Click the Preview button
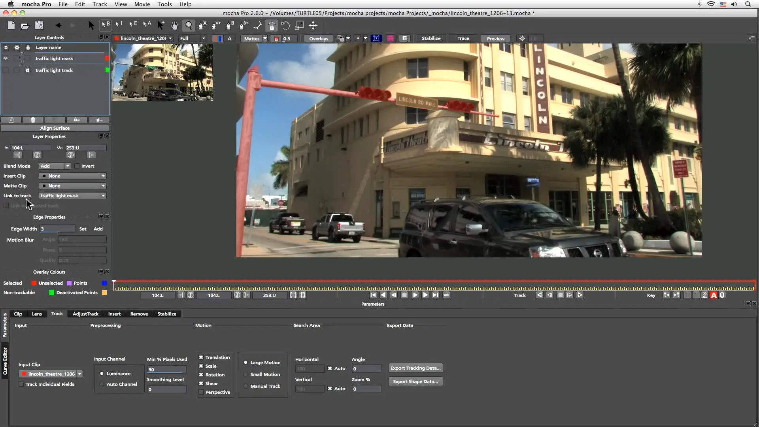The image size is (759, 427). pos(496,38)
